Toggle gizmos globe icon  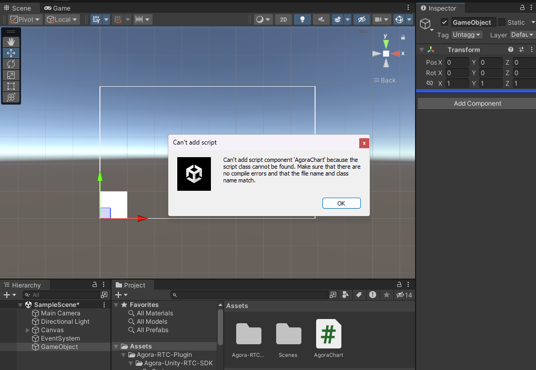399,19
